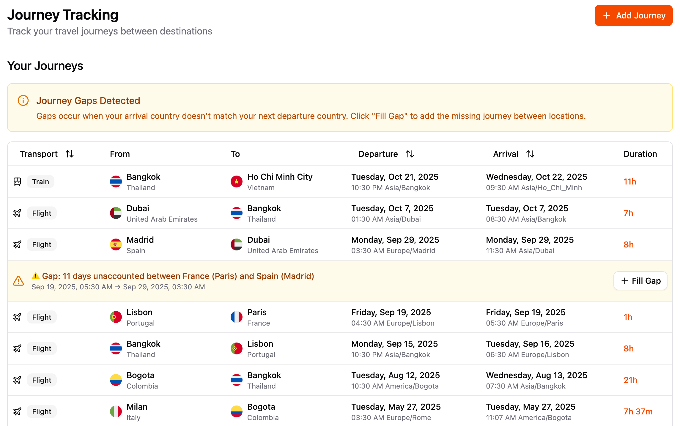Click the Colombia flag beside Bogota departure
This screenshot has height=426, width=680.
point(116,380)
